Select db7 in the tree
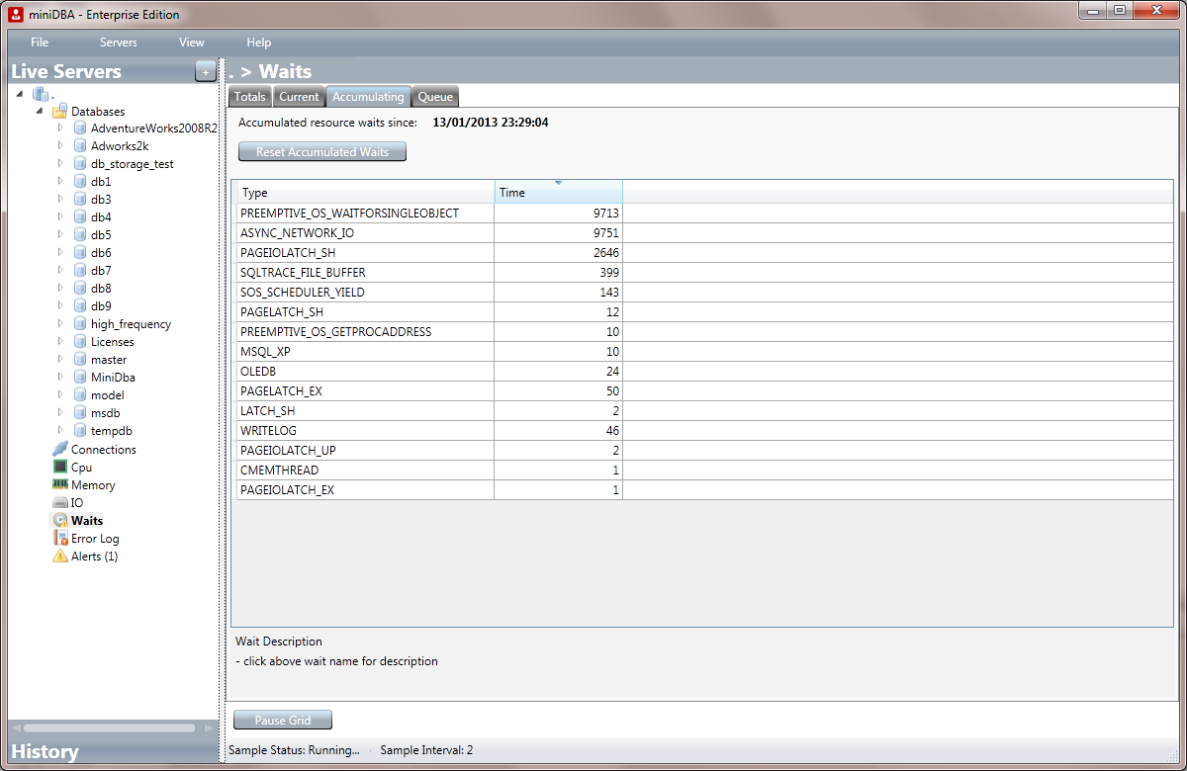The image size is (1187, 771). [x=101, y=271]
